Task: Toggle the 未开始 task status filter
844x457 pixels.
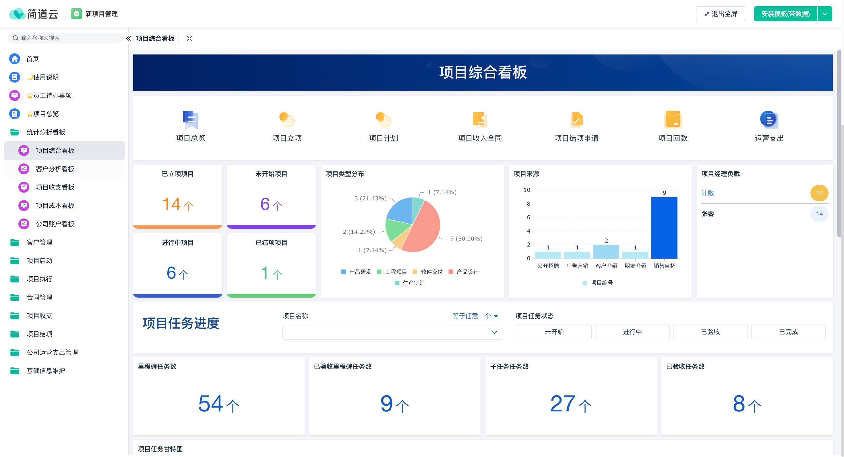Action: coord(554,332)
